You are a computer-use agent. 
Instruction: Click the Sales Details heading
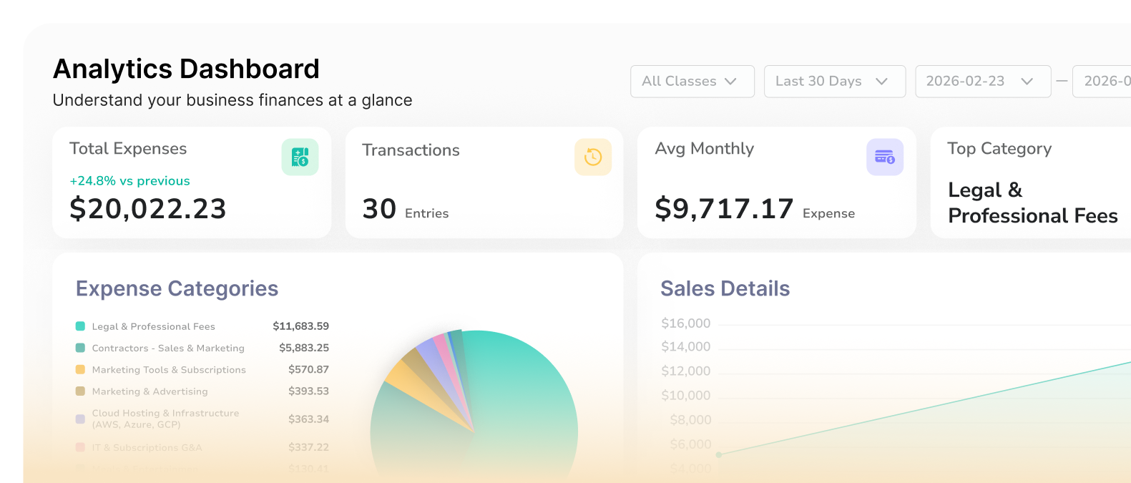(x=725, y=288)
